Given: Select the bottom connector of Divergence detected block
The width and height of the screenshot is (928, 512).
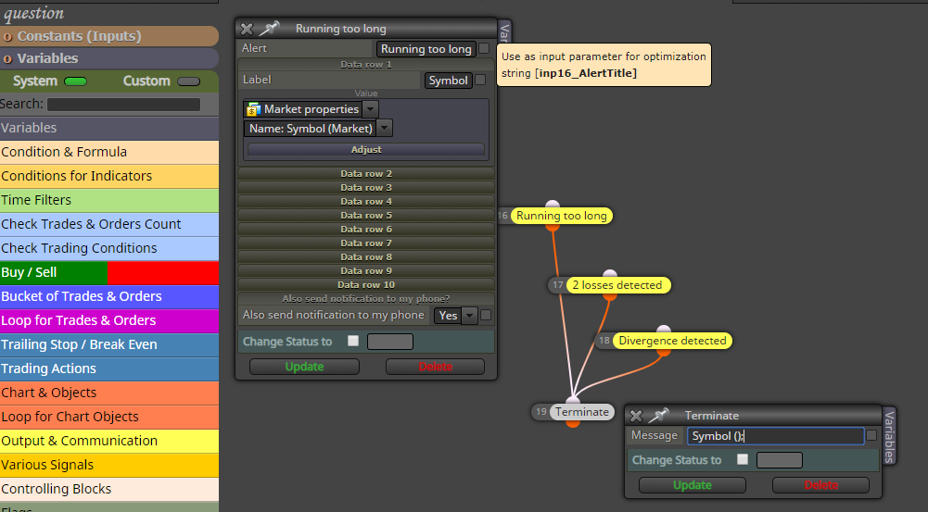Looking at the screenshot, I should 664,352.
